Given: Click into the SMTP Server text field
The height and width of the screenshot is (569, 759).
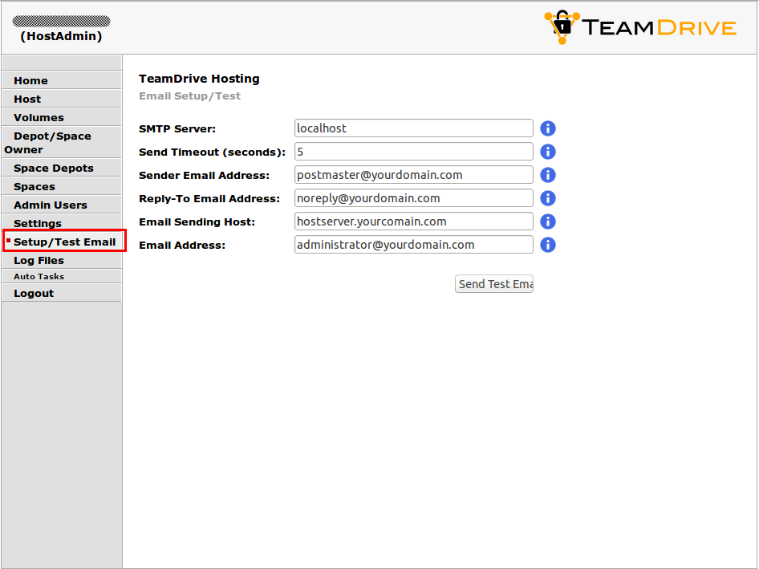Looking at the screenshot, I should 413,128.
